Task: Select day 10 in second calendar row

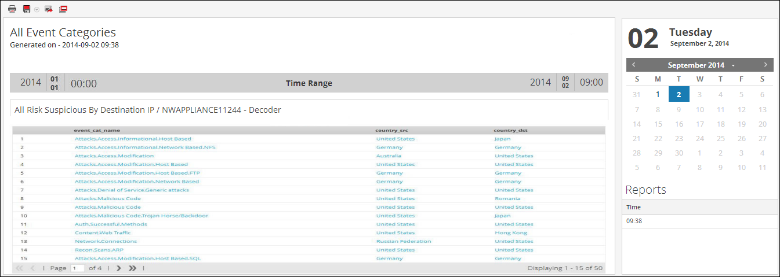Action: tap(699, 109)
